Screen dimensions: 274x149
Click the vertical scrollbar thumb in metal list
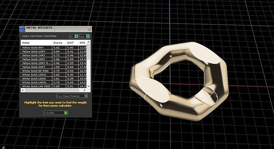pos(88,51)
